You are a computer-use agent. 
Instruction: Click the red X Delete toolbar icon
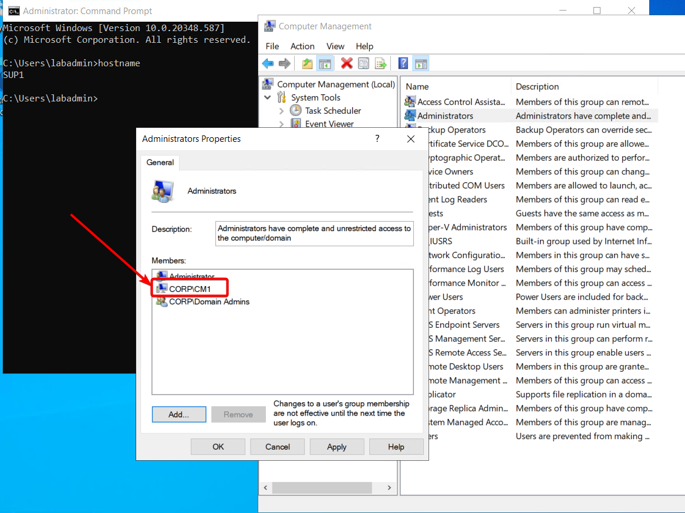point(346,64)
